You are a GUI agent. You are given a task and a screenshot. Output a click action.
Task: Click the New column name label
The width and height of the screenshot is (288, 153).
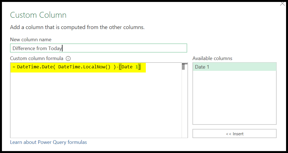click(31, 40)
